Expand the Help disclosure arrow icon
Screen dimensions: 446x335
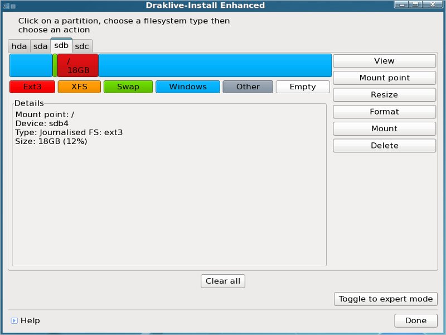14,320
